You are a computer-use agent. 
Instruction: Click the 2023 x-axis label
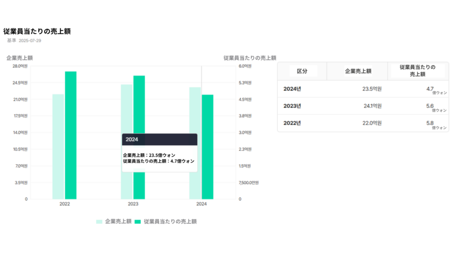(x=133, y=204)
